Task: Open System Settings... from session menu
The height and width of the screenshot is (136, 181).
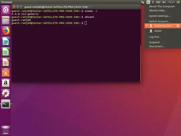Action: pyautogui.click(x=160, y=16)
